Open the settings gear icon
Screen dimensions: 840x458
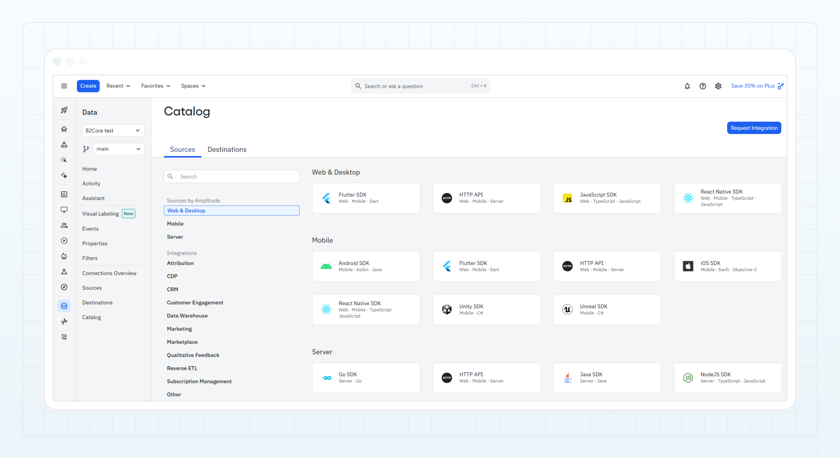718,86
